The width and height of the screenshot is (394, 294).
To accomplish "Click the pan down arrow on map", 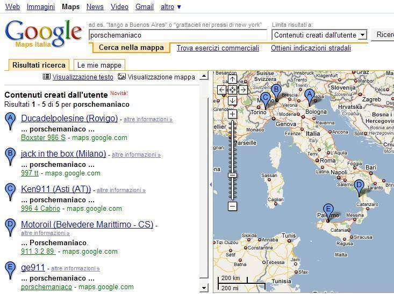I will [232, 100].
